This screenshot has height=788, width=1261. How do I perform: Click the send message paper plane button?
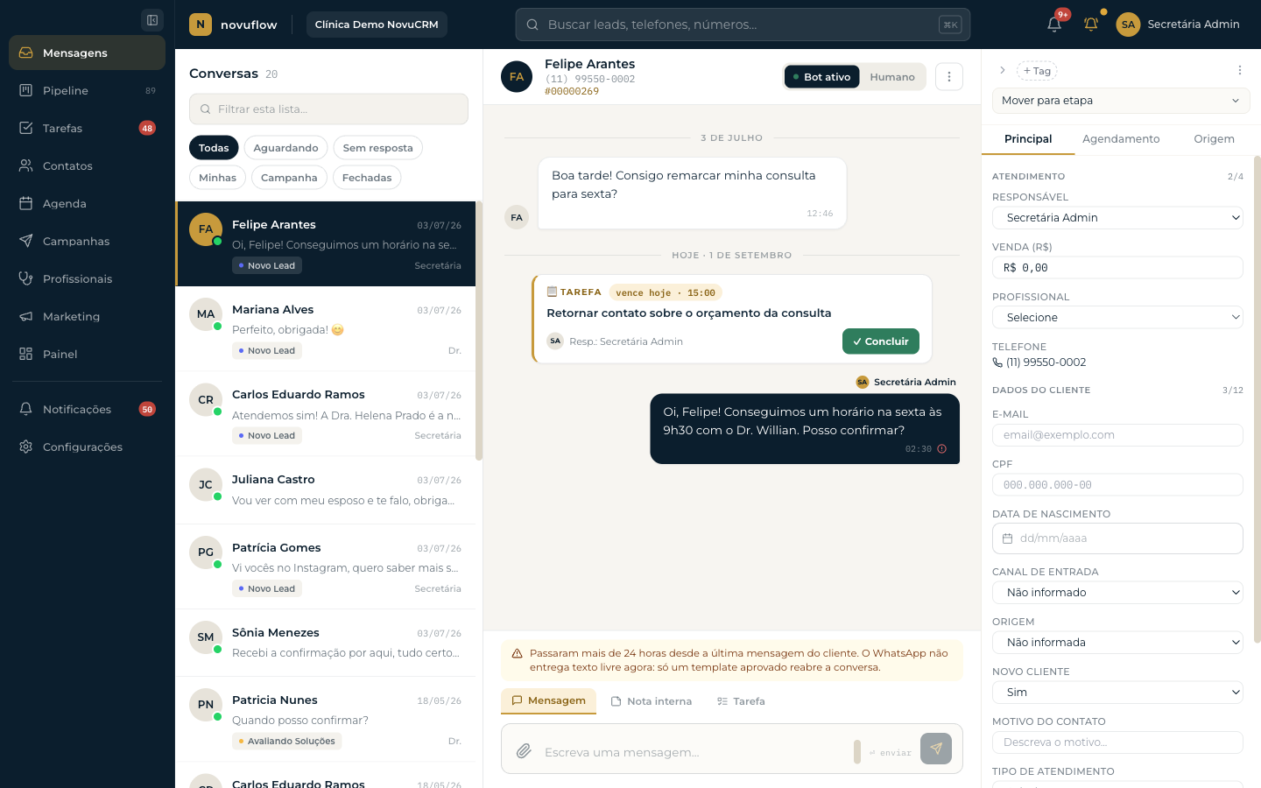coord(936,749)
